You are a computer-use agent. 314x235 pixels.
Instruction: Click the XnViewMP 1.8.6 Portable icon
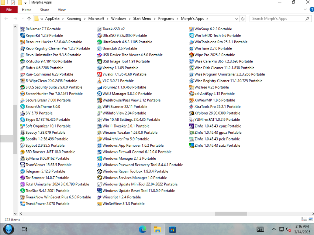tap(191, 100)
